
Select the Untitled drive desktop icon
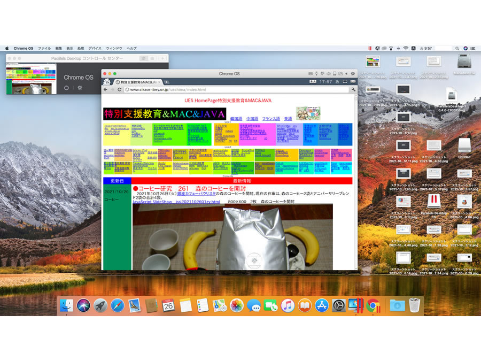point(464,148)
